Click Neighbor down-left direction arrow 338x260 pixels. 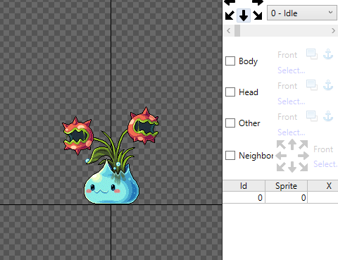coord(281,166)
